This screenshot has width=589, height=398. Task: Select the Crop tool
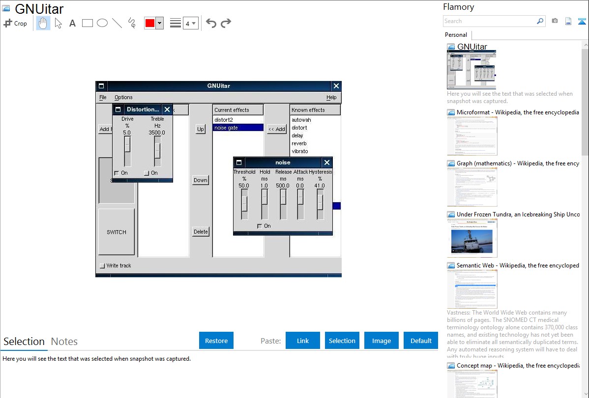point(15,23)
